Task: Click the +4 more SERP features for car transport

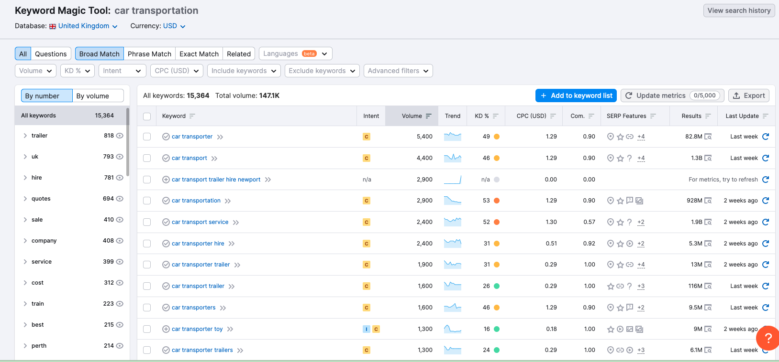Action: pyautogui.click(x=641, y=158)
